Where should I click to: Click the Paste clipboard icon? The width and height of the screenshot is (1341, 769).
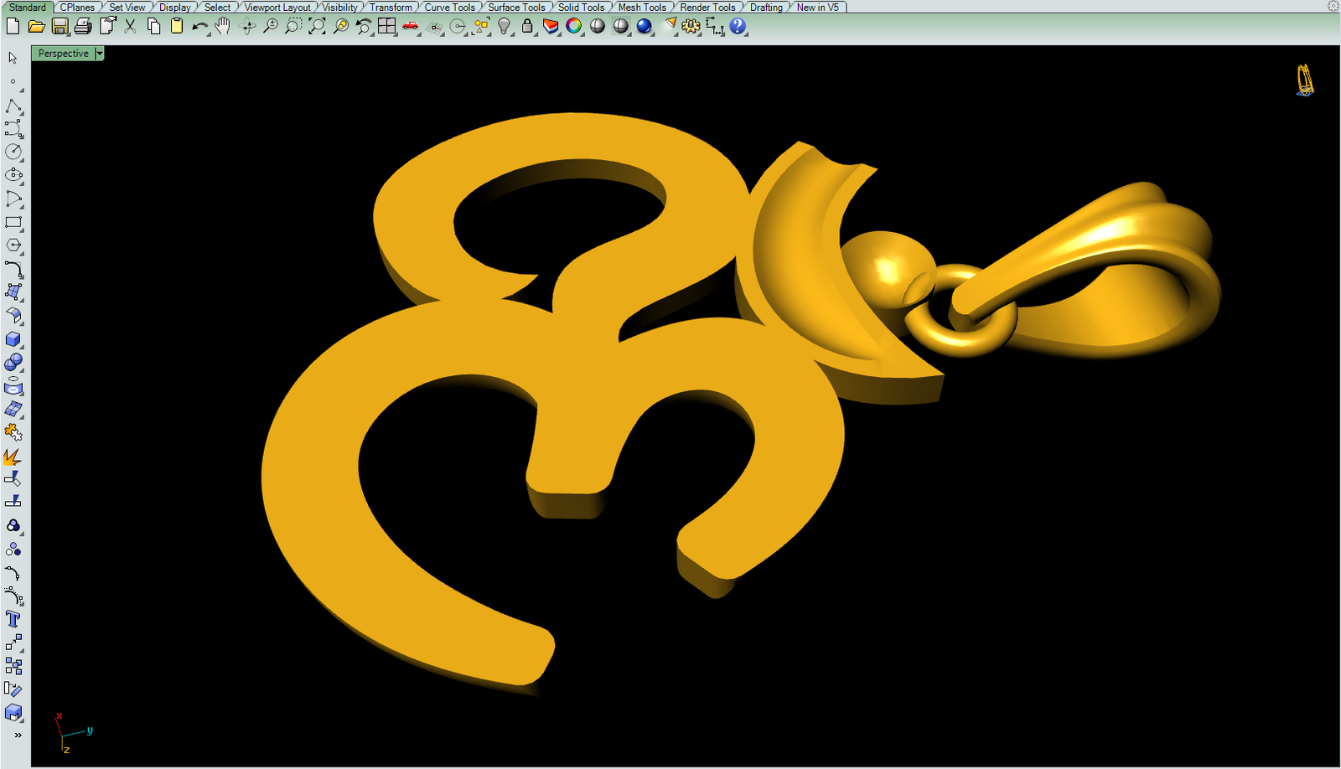click(x=177, y=26)
